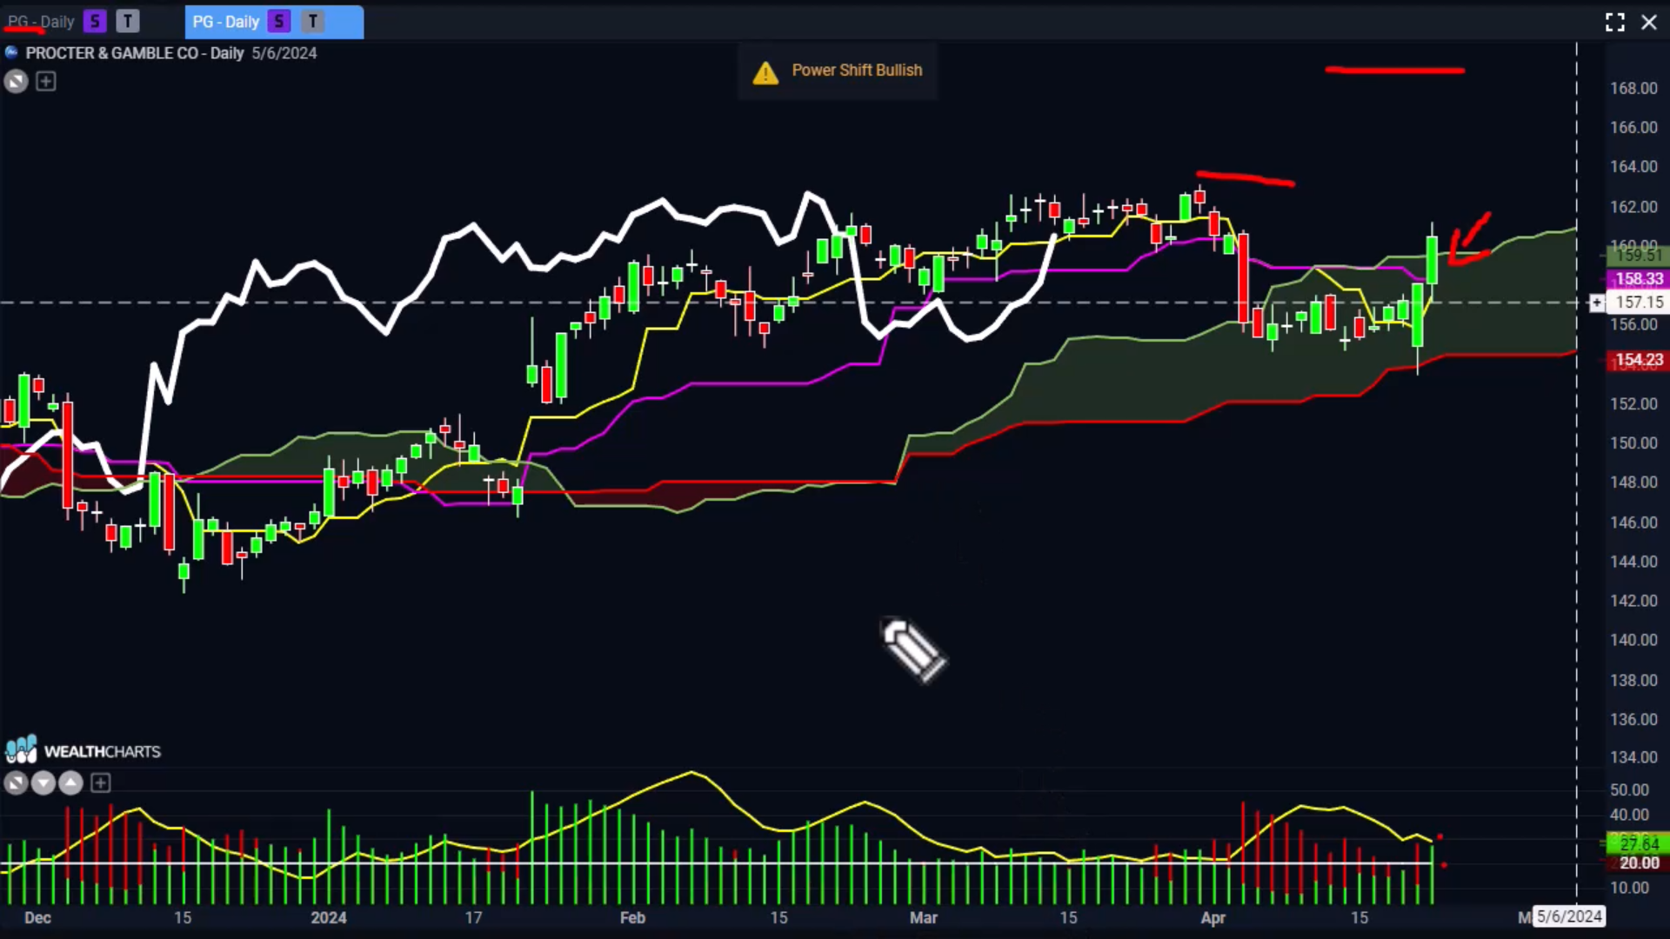Screen dimensions: 1670x939
Task: Move the indicator pane up
Action: click(x=70, y=783)
